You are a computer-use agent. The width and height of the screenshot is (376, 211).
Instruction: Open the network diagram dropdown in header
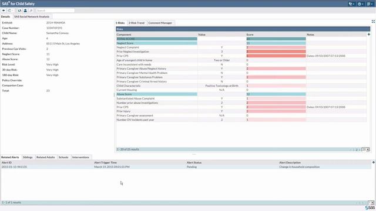(351, 4)
